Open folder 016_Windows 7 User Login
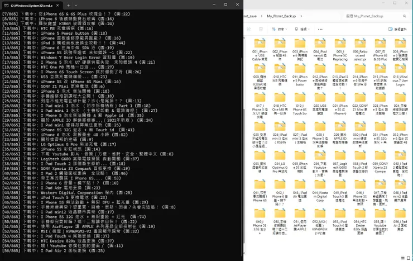413x261 pixels. point(400,75)
